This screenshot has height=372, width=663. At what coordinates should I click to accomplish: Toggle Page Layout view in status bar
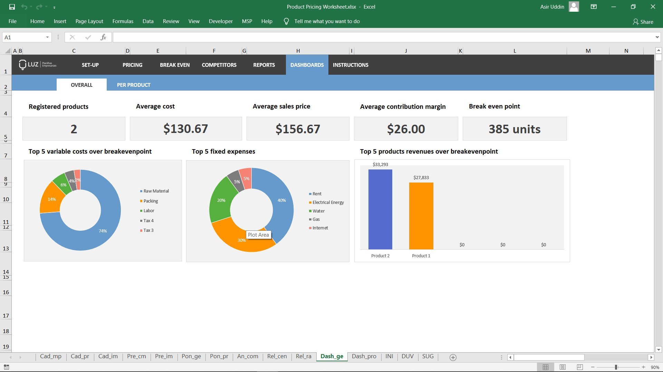pyautogui.click(x=563, y=367)
